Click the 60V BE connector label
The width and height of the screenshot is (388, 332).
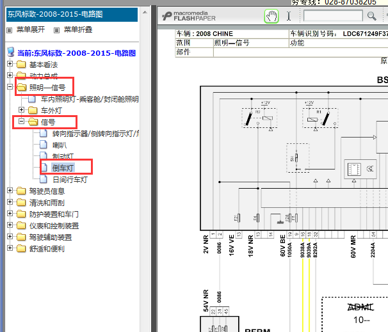282,246
